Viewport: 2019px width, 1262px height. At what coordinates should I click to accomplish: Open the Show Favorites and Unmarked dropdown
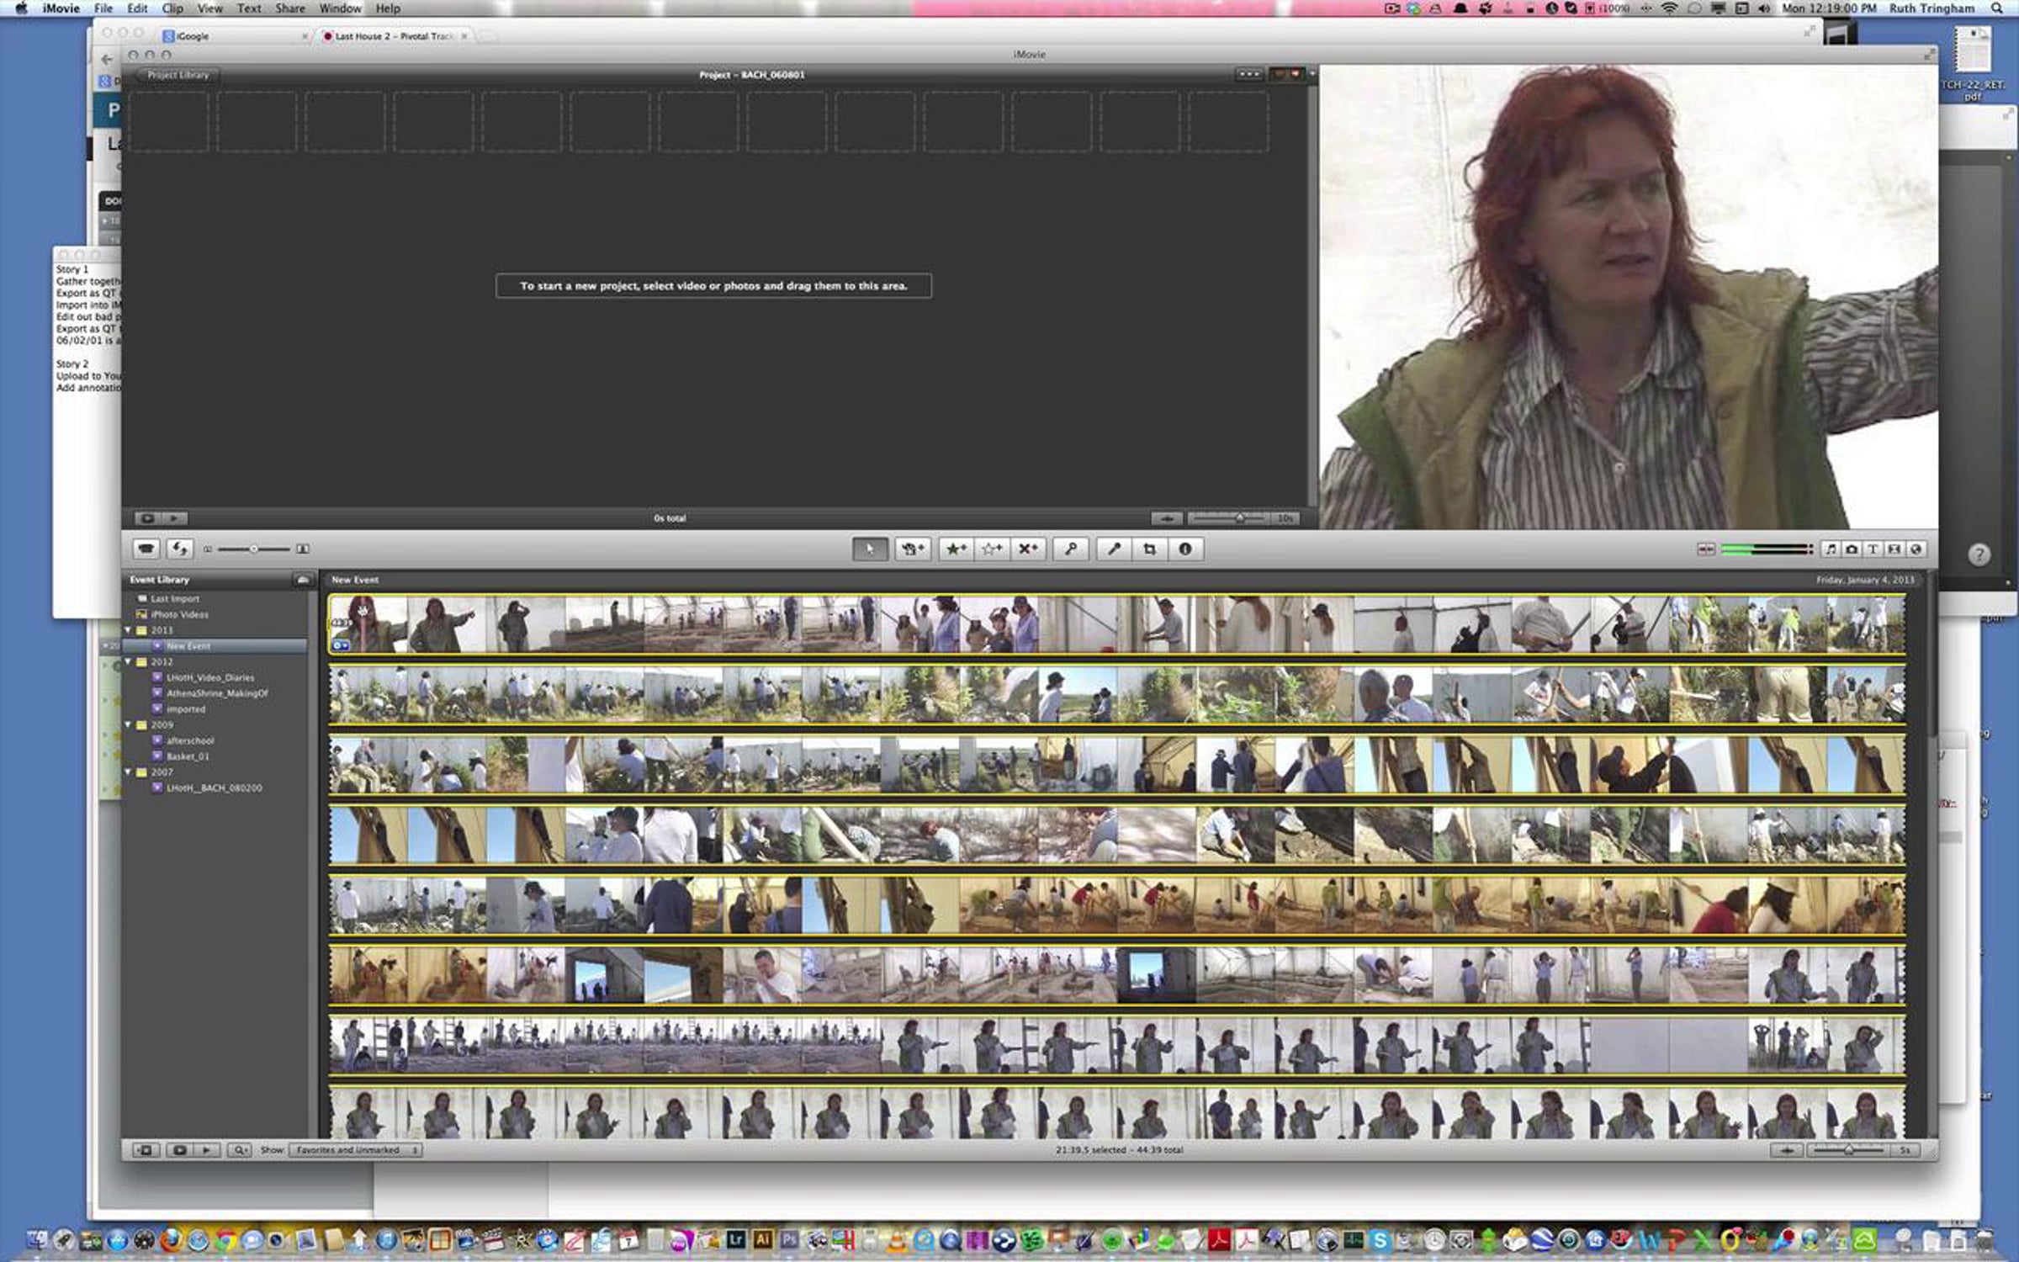tap(355, 1150)
